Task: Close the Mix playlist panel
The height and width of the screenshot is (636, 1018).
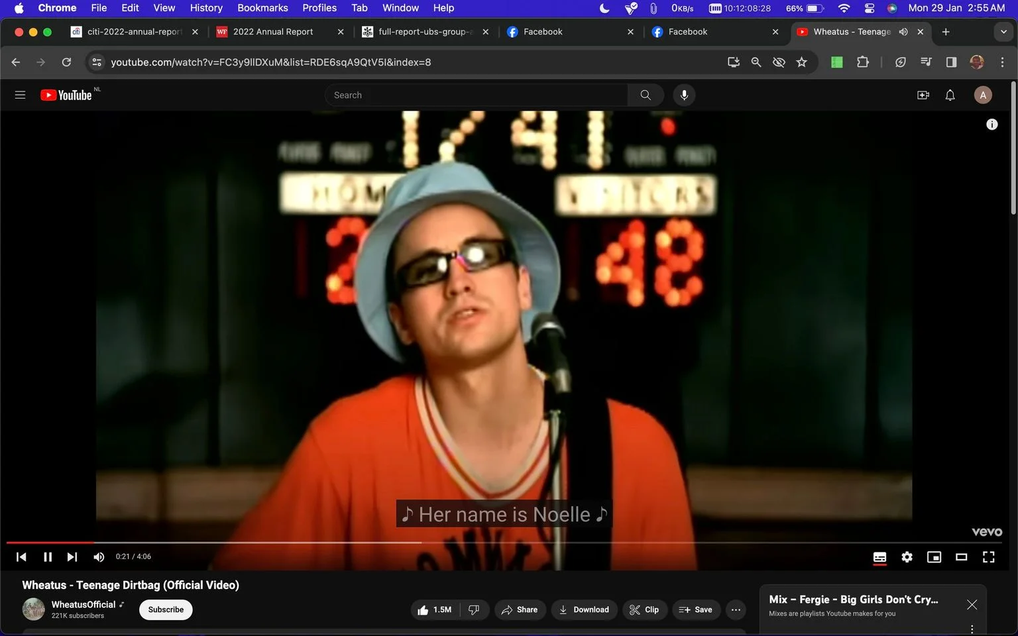Action: 972,604
